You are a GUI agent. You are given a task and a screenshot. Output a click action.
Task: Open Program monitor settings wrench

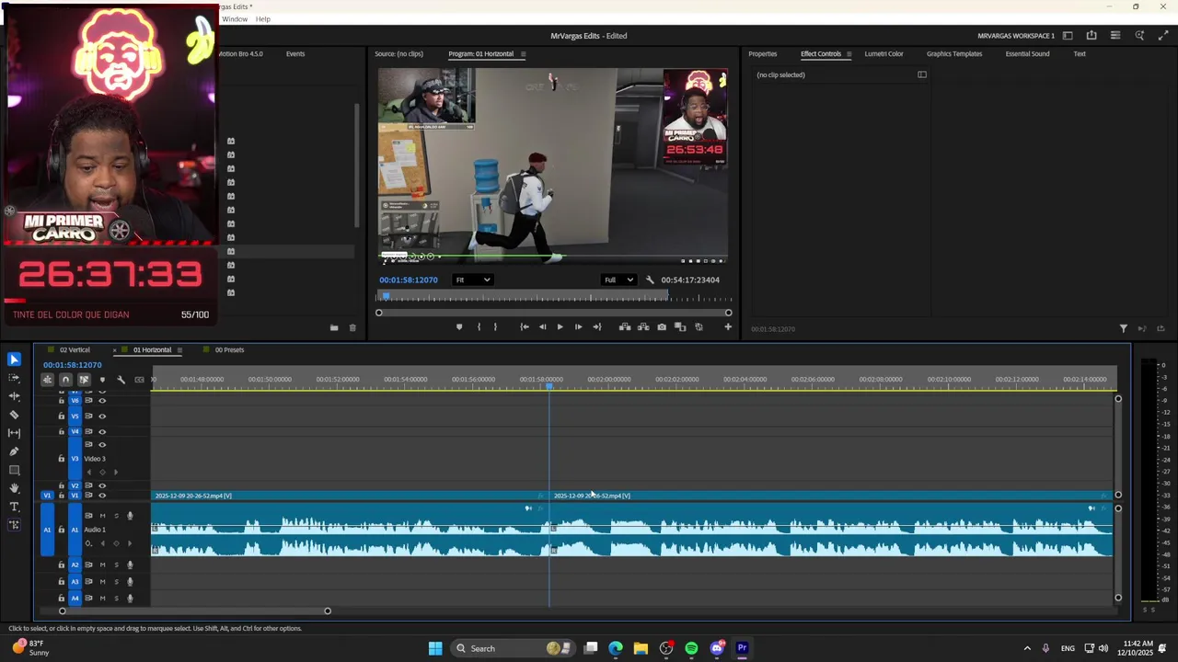[x=650, y=280]
